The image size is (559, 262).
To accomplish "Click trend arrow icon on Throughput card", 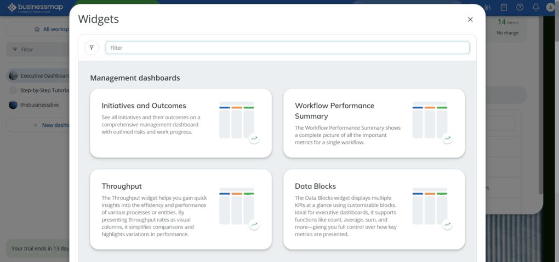I will [x=254, y=224].
